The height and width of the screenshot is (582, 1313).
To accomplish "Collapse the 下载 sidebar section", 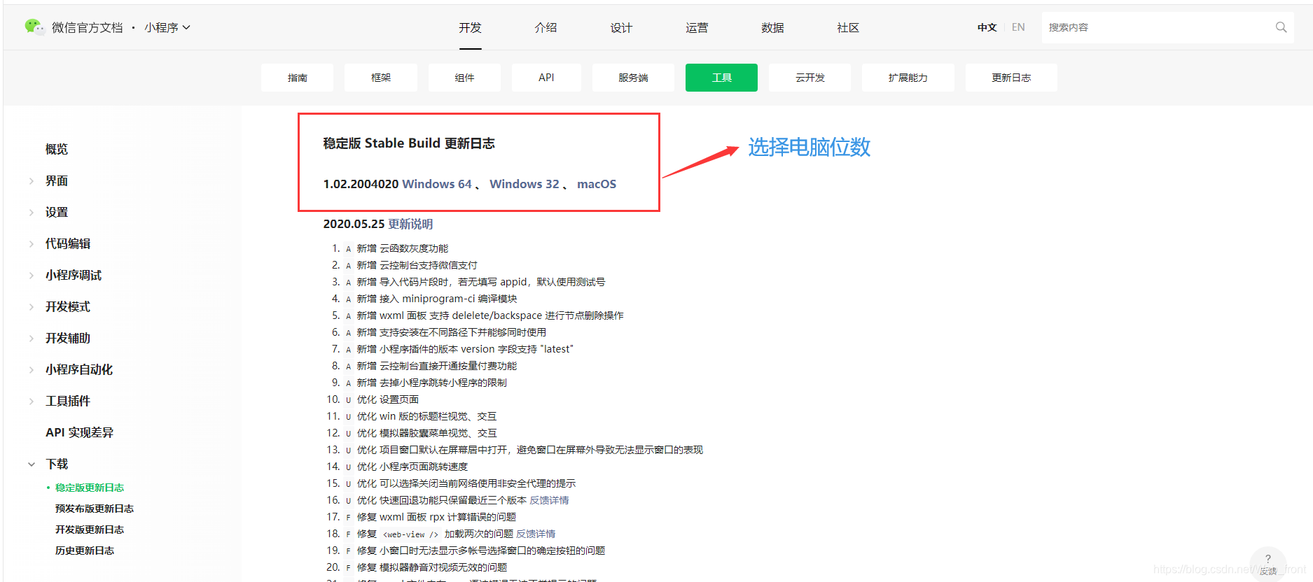I will pyautogui.click(x=32, y=464).
